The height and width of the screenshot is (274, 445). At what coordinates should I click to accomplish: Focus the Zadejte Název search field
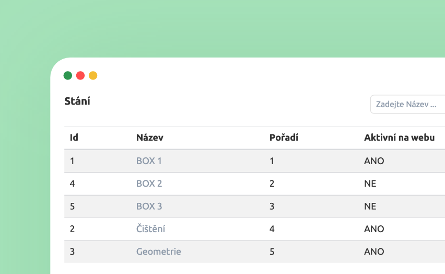tap(407, 105)
